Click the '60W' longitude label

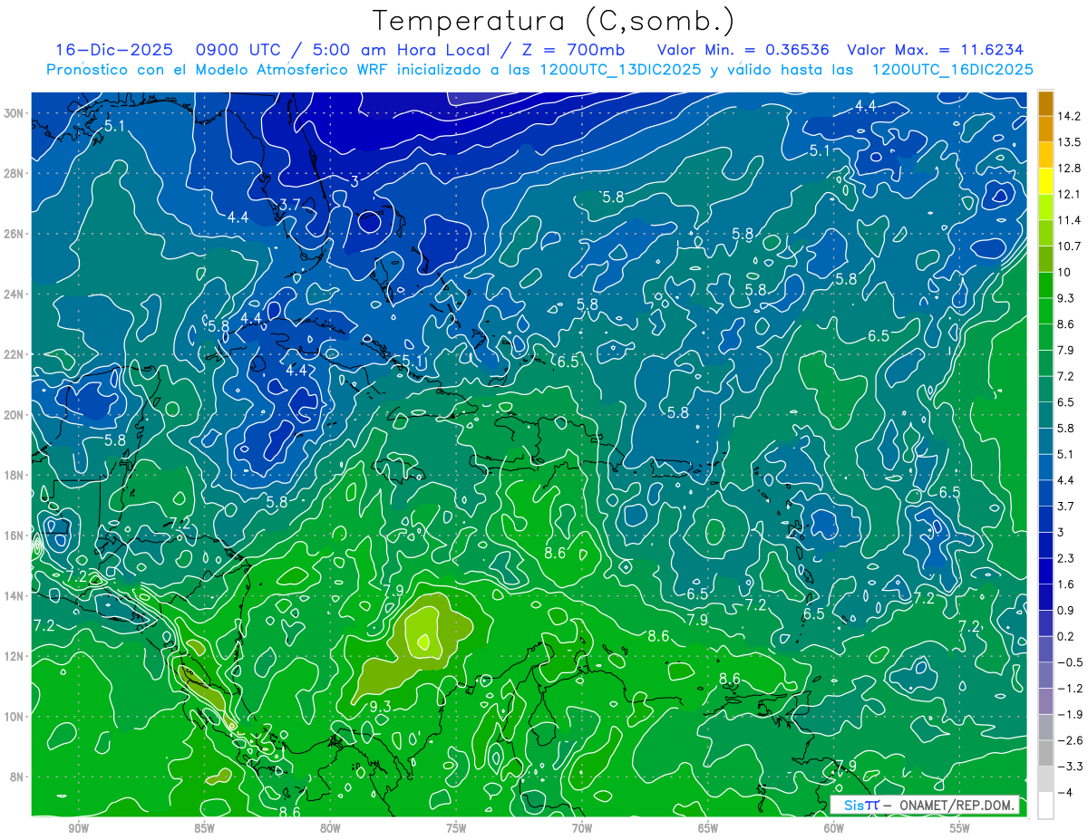click(834, 829)
